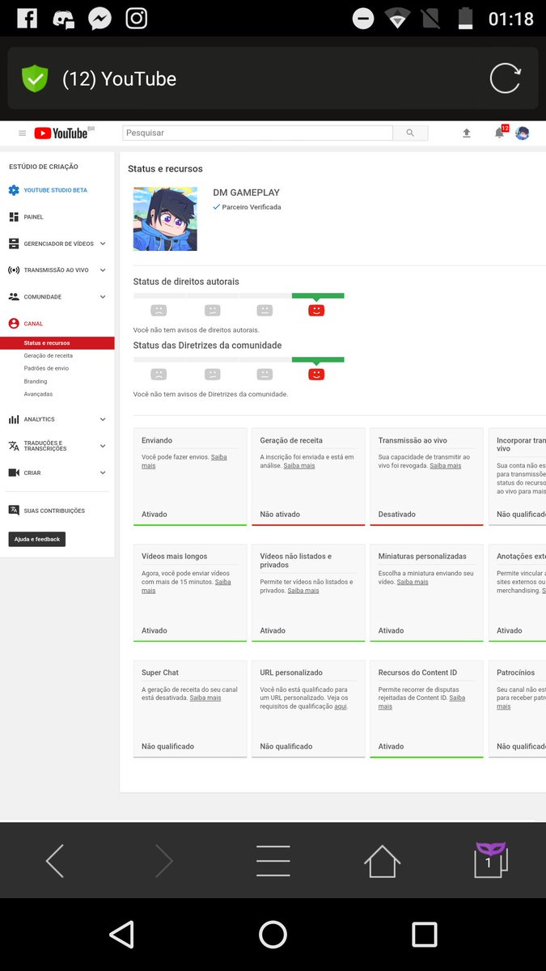This screenshot has width=546, height=971.
Task: Click the Parceiro Verificada label
Action: coord(252,207)
